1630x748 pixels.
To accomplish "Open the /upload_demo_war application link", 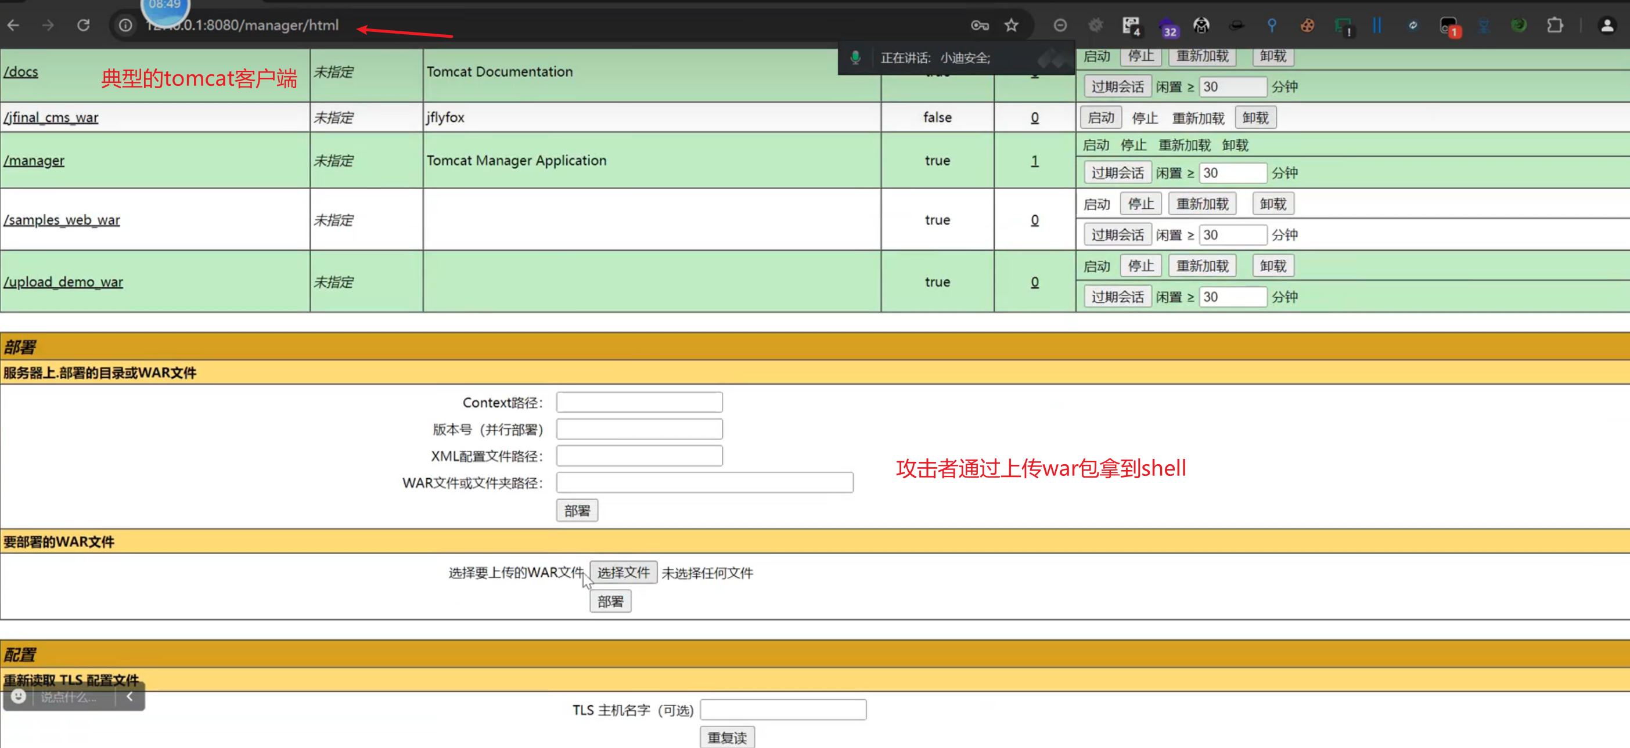I will pyautogui.click(x=63, y=282).
